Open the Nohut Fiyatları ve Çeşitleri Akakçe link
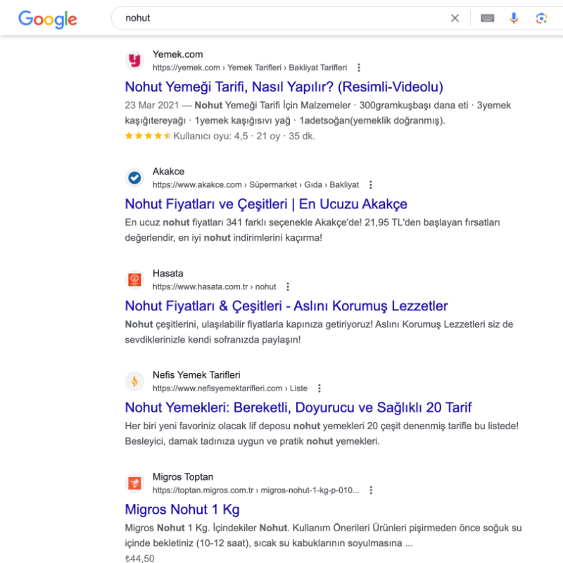 [266, 204]
